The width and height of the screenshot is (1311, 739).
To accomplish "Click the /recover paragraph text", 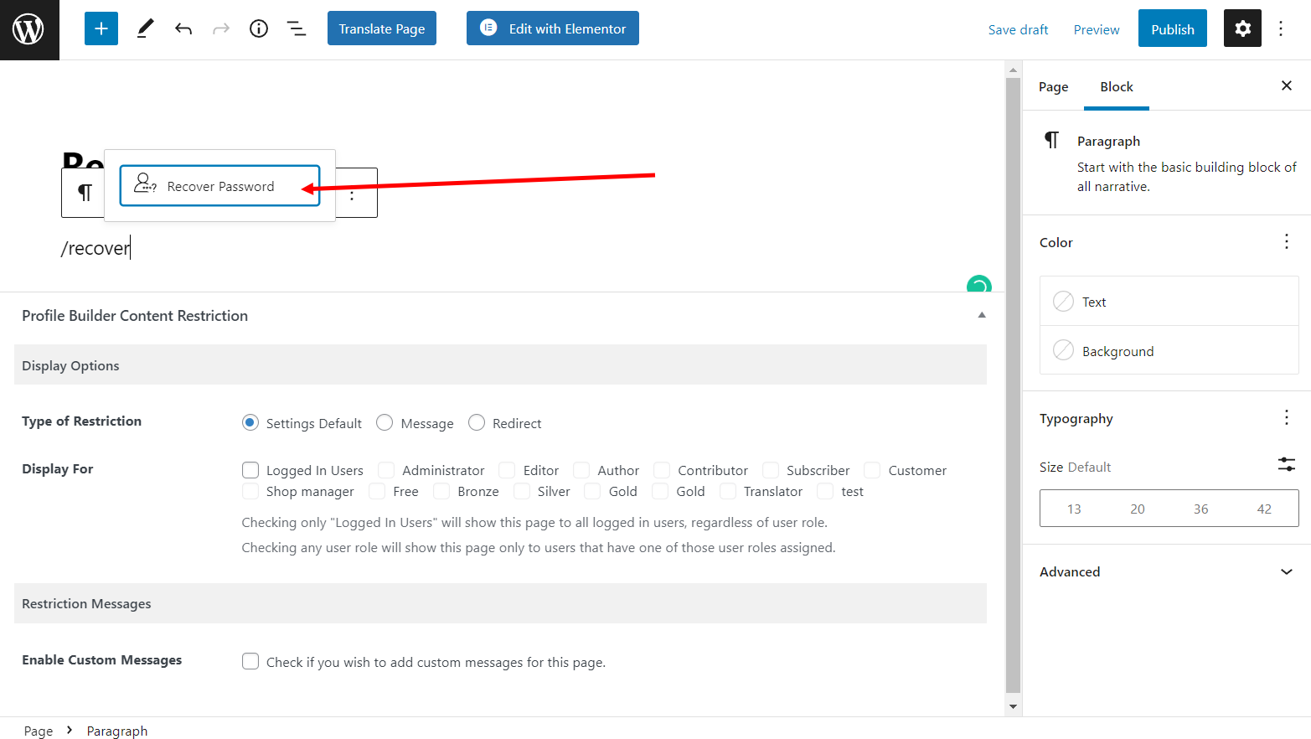I will (95, 248).
